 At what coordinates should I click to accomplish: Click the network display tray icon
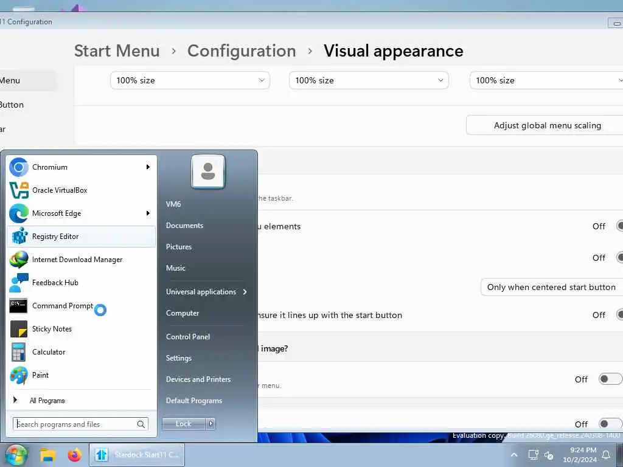coord(533,455)
